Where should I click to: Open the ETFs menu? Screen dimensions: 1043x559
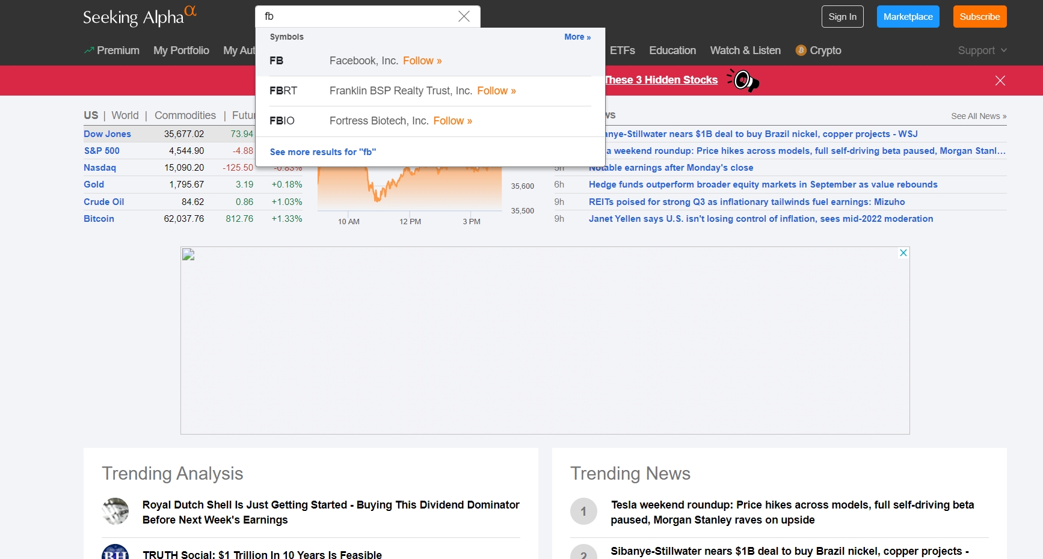tap(623, 50)
